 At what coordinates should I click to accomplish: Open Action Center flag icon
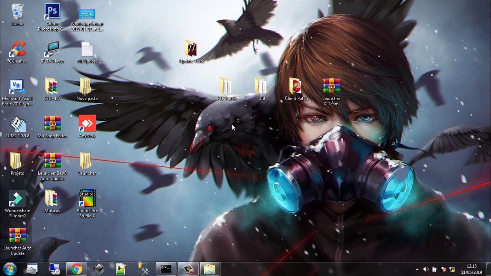(443, 269)
